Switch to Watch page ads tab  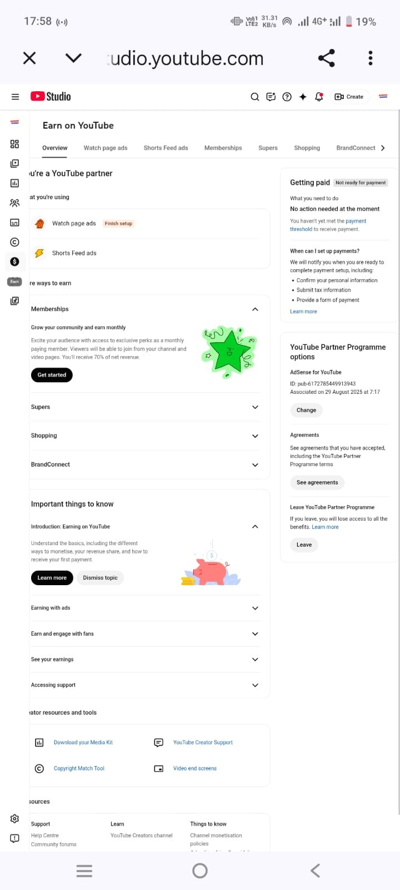(106, 148)
